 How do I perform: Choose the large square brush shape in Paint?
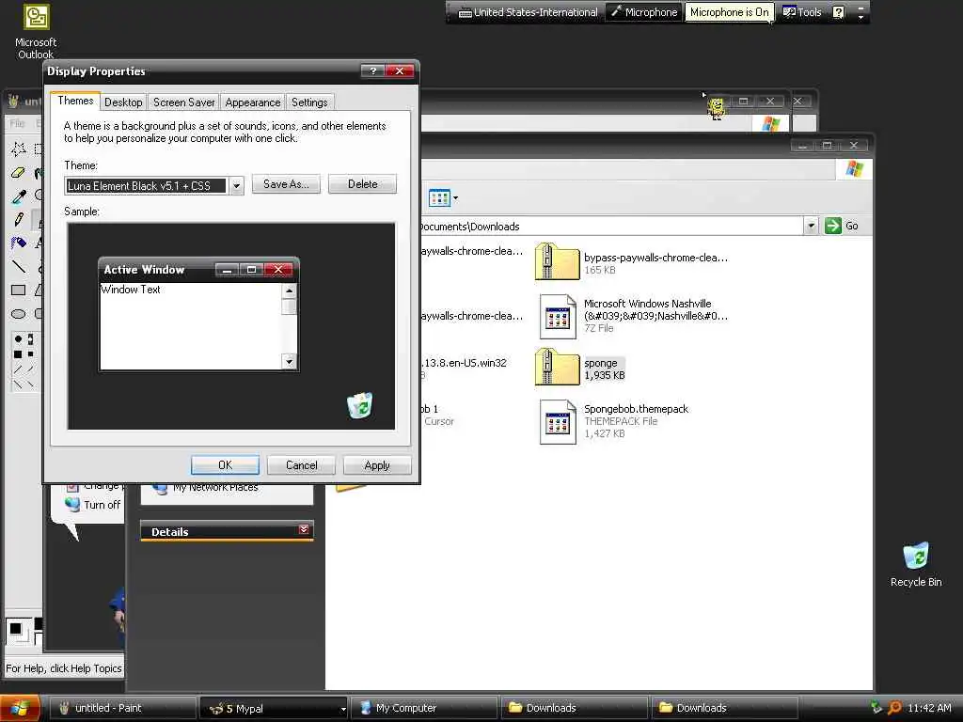(18, 354)
